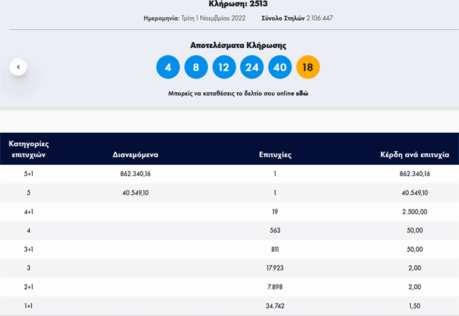This screenshot has width=459, height=316.
Task: Select the blue ball number 4
Action: coord(168,67)
